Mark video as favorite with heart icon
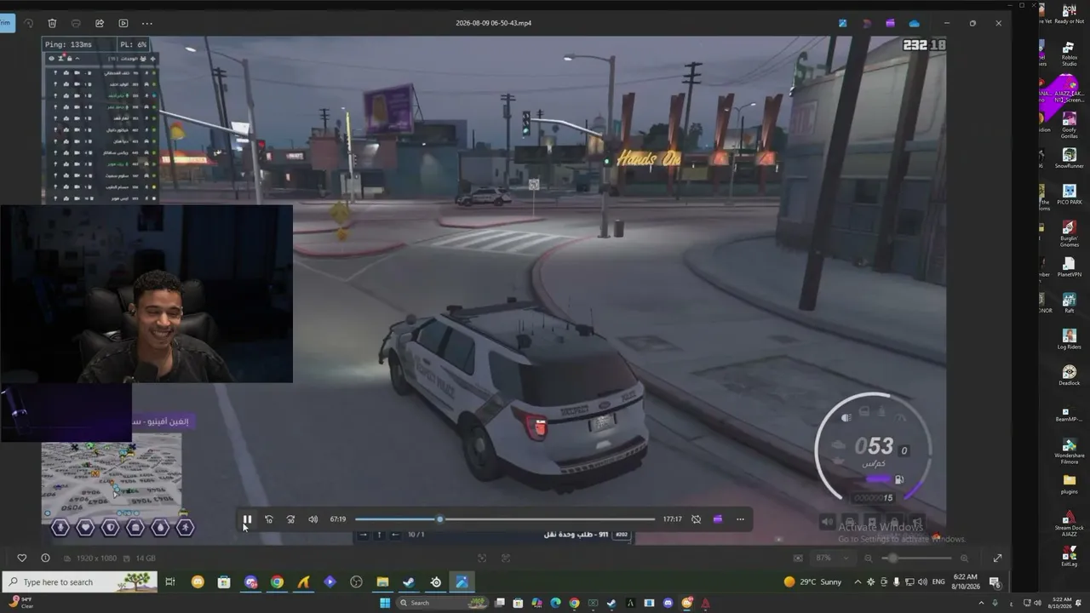This screenshot has height=613, width=1090. [22, 559]
